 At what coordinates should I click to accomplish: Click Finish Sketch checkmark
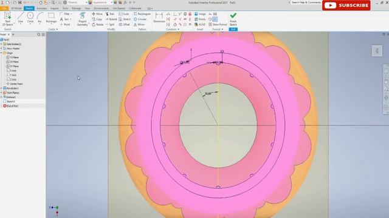233,19
